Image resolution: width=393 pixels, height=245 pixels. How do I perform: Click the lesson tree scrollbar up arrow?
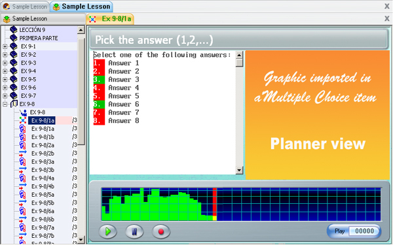[81, 30]
